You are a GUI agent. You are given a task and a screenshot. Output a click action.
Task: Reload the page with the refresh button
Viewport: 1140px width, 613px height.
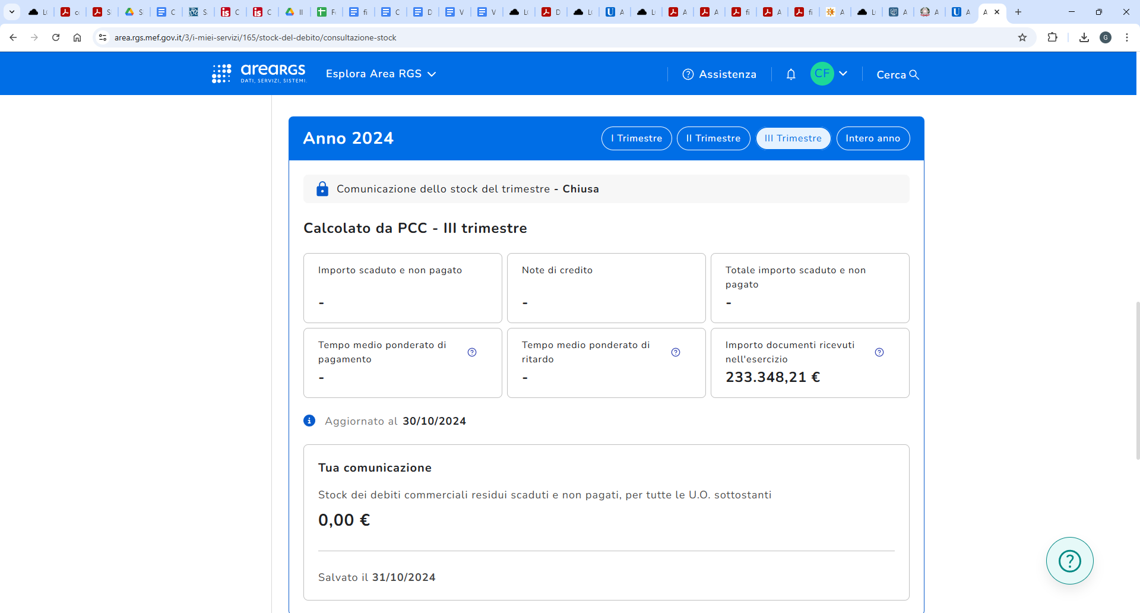point(56,37)
